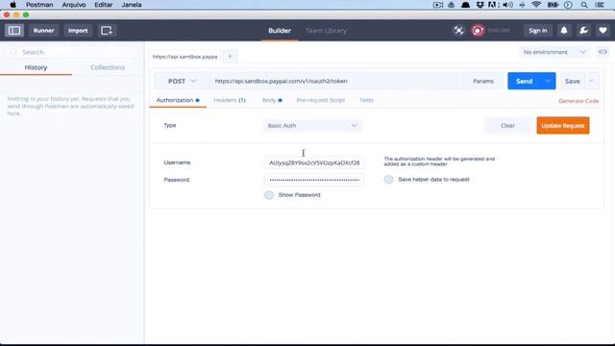615x346 pixels.
Task: Click the heart icon in header
Action: click(603, 30)
